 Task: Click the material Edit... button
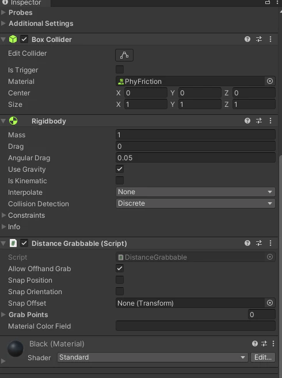263,357
